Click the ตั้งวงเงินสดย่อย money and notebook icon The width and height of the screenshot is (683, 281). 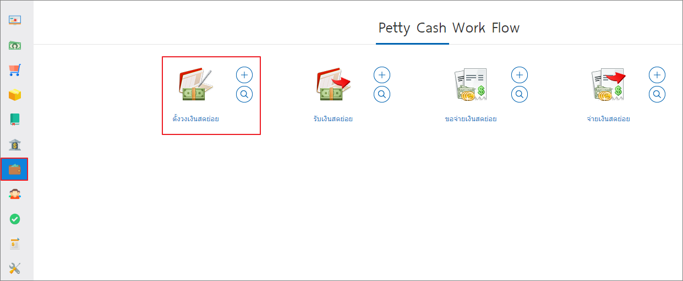[196, 84]
